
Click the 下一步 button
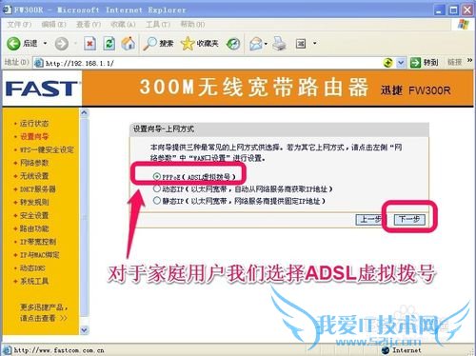pos(409,219)
